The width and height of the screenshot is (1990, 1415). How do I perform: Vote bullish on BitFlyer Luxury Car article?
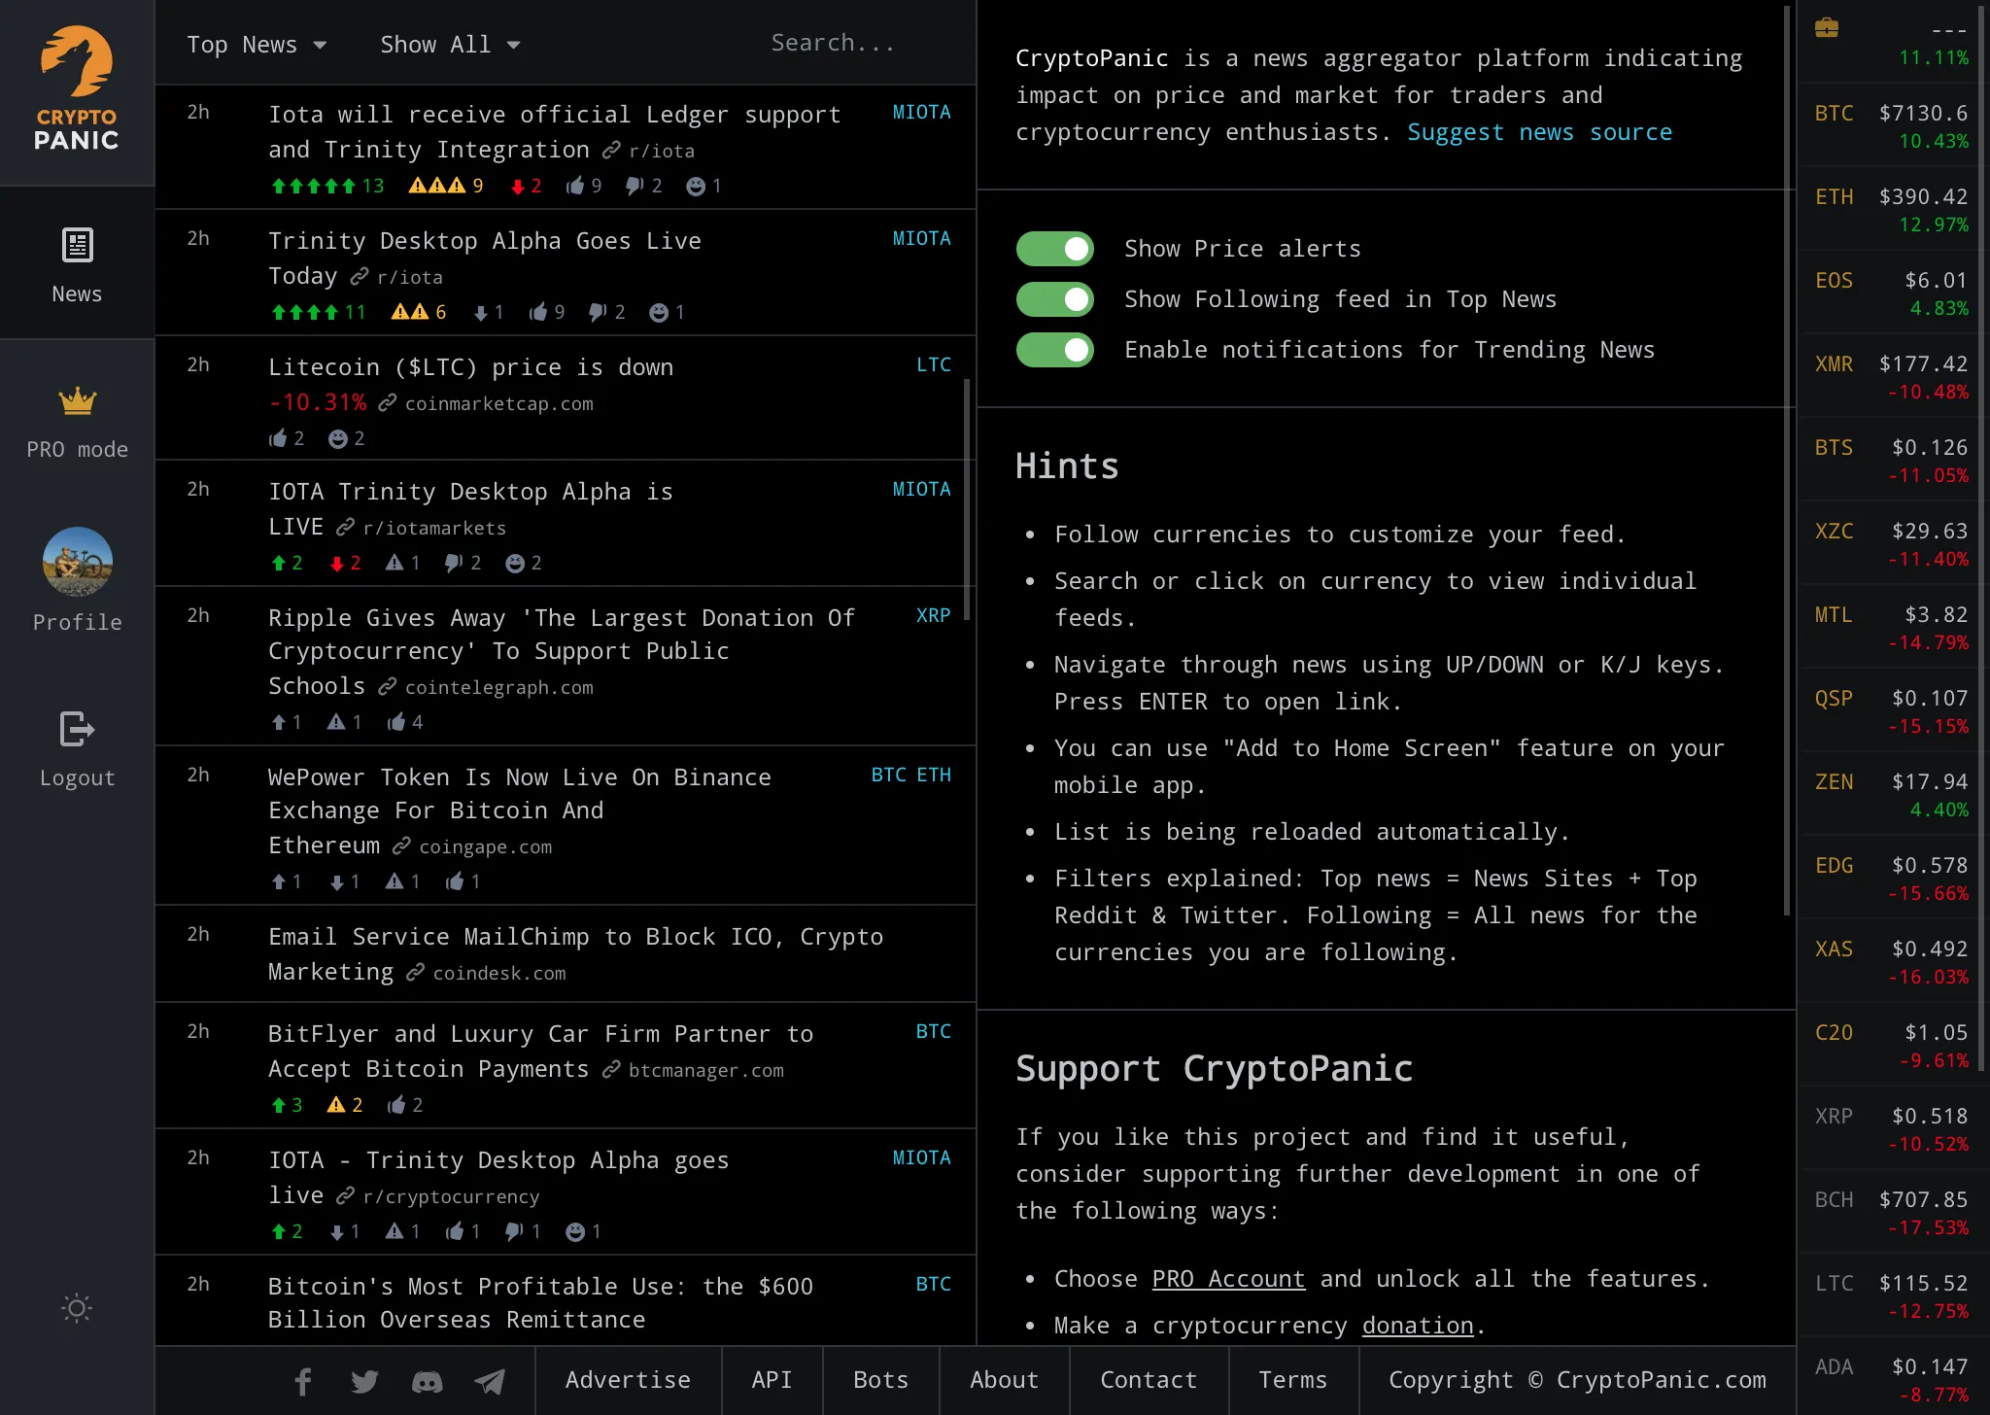287,1105
